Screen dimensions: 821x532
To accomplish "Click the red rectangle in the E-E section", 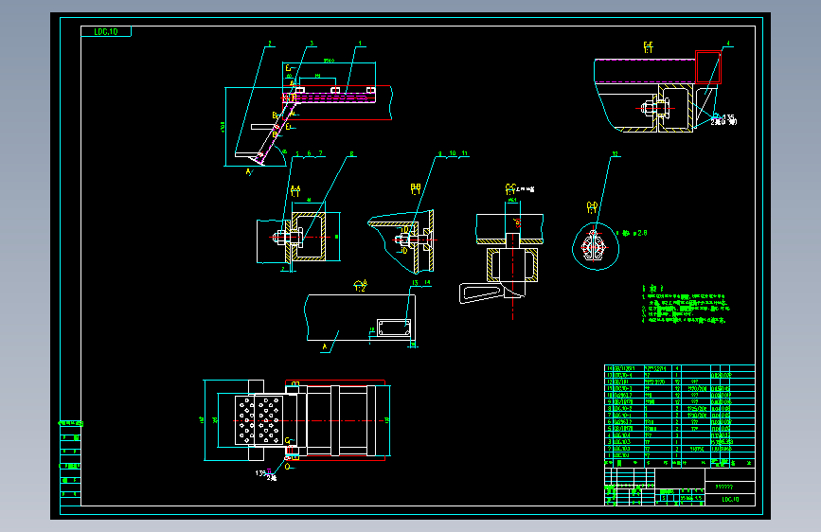I will tap(708, 66).
